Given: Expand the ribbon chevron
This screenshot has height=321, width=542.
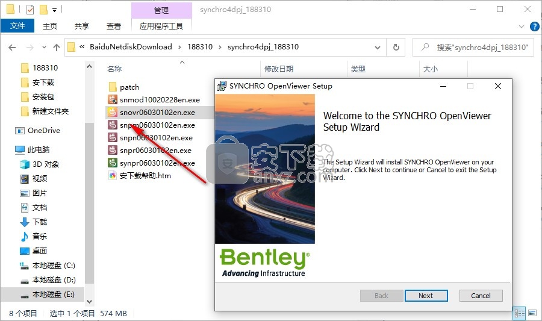Looking at the screenshot, I should tap(522, 26).
